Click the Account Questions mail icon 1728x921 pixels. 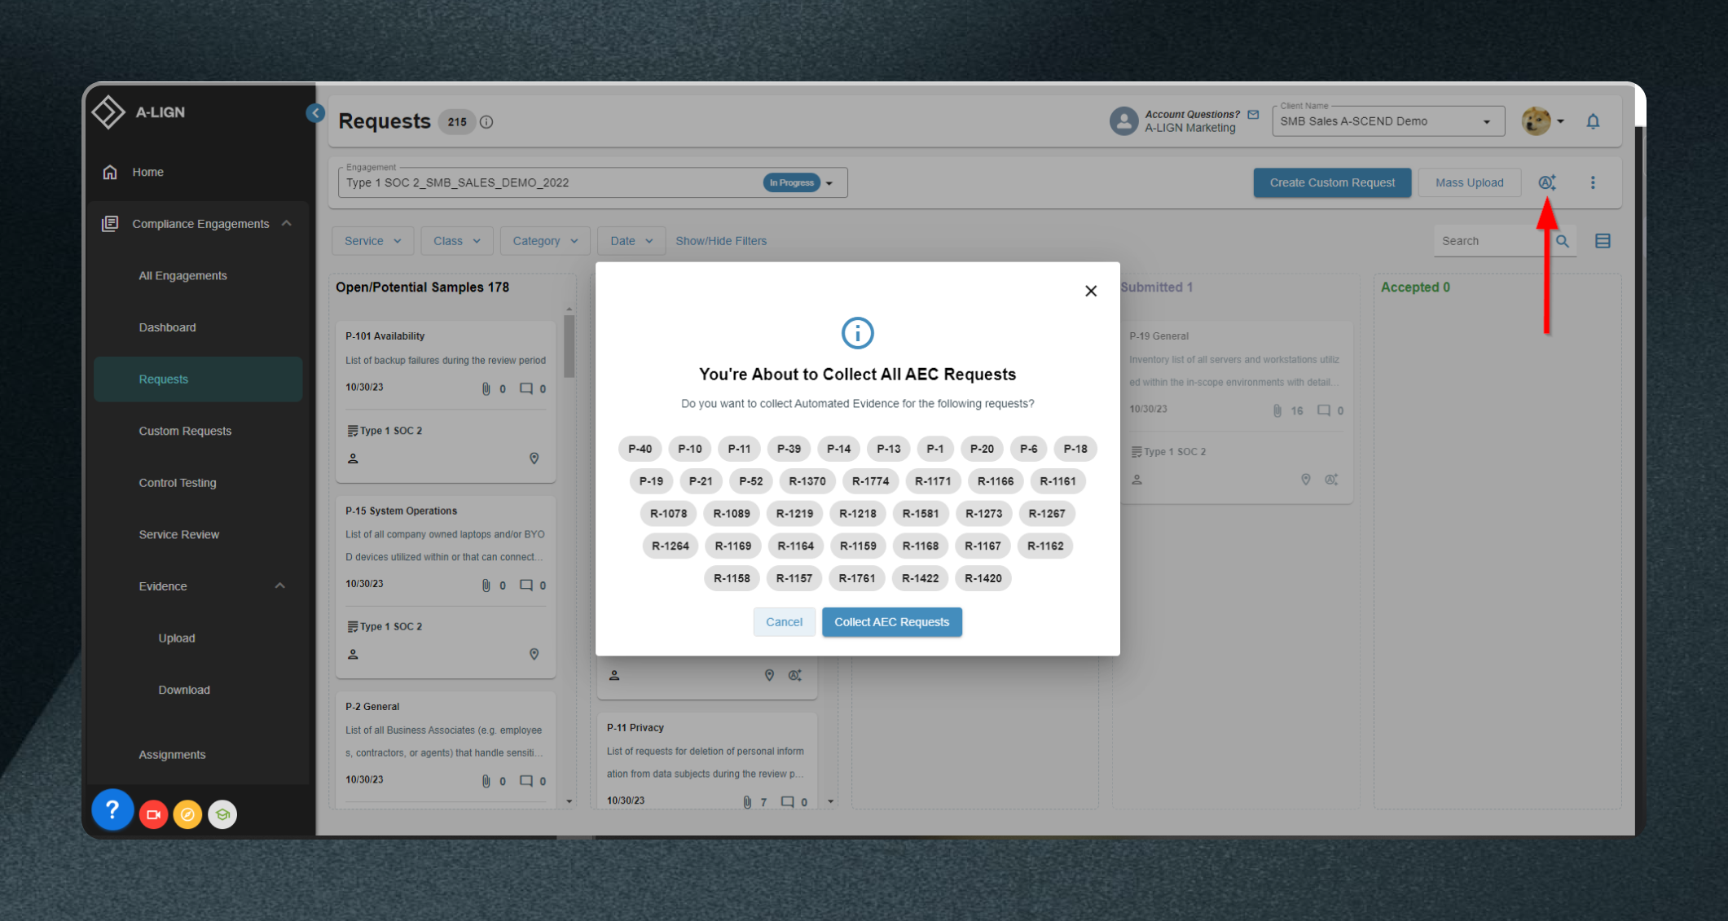[x=1253, y=115]
